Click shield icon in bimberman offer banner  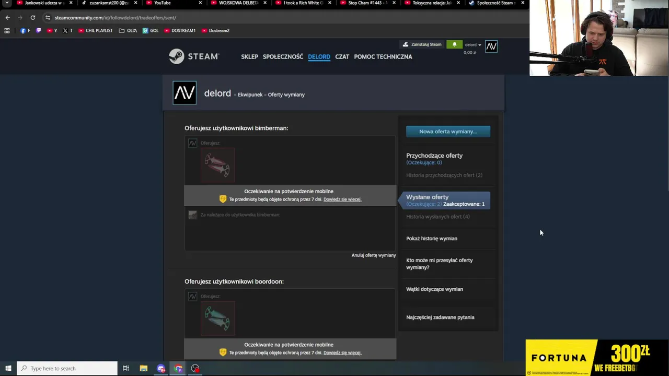tap(223, 199)
